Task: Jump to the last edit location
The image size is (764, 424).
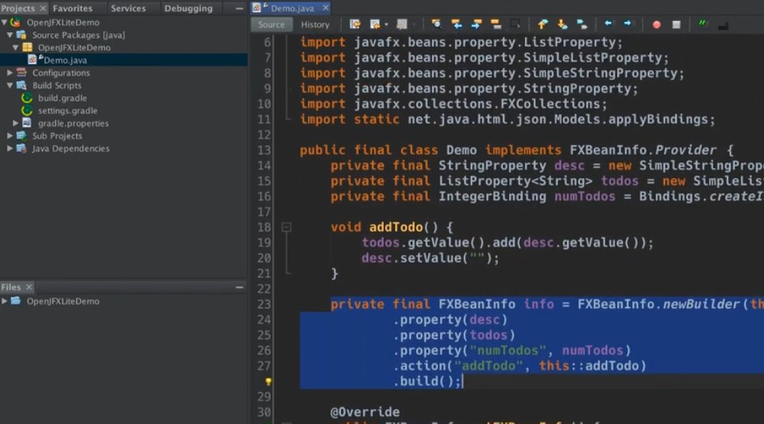Action: point(355,24)
